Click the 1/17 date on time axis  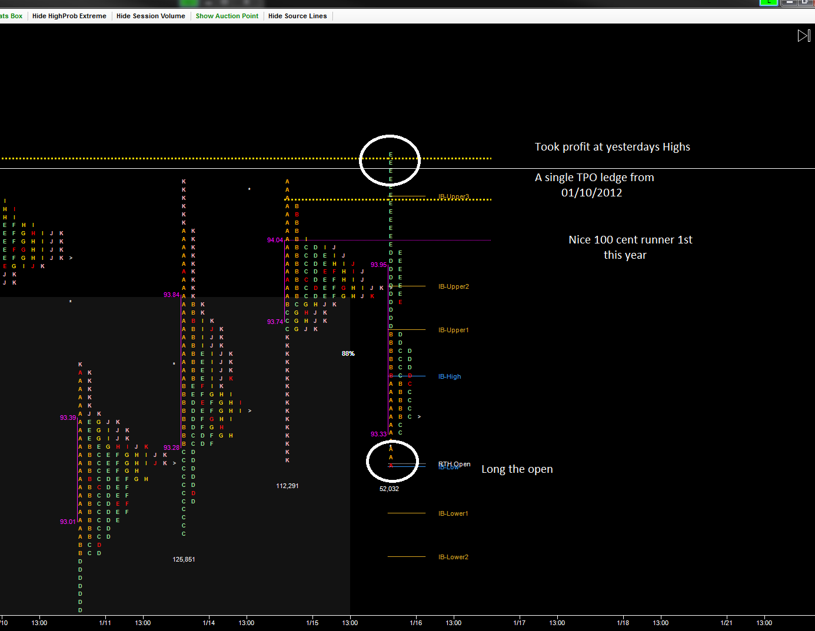(x=520, y=623)
